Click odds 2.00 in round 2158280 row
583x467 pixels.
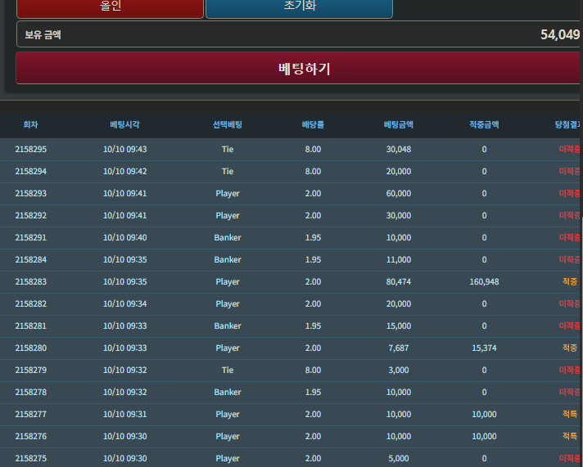313,348
